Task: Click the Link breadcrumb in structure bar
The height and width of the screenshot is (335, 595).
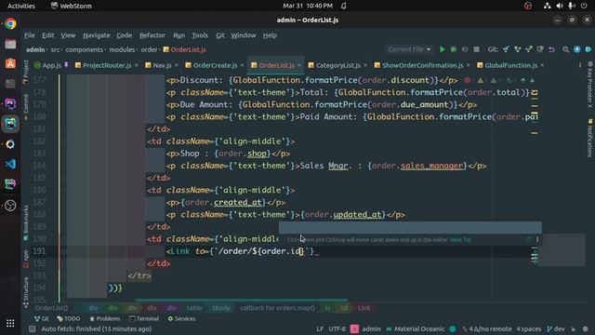Action: coord(364,308)
